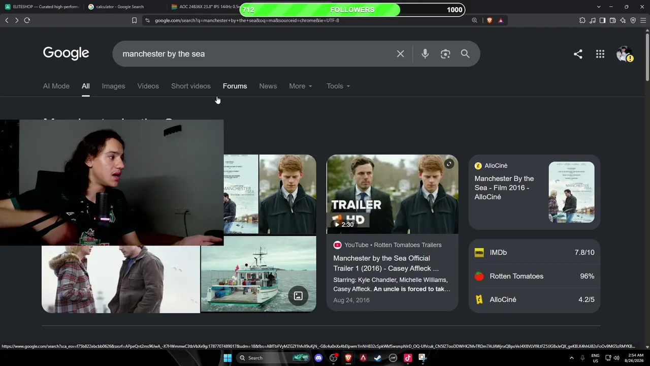Open the browser extensions puzzle icon
Screen dimensions: 650x366
point(582,20)
